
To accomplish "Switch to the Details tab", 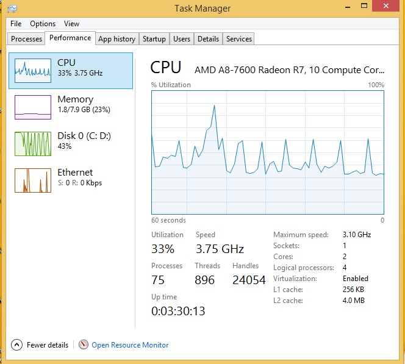I will point(208,39).
